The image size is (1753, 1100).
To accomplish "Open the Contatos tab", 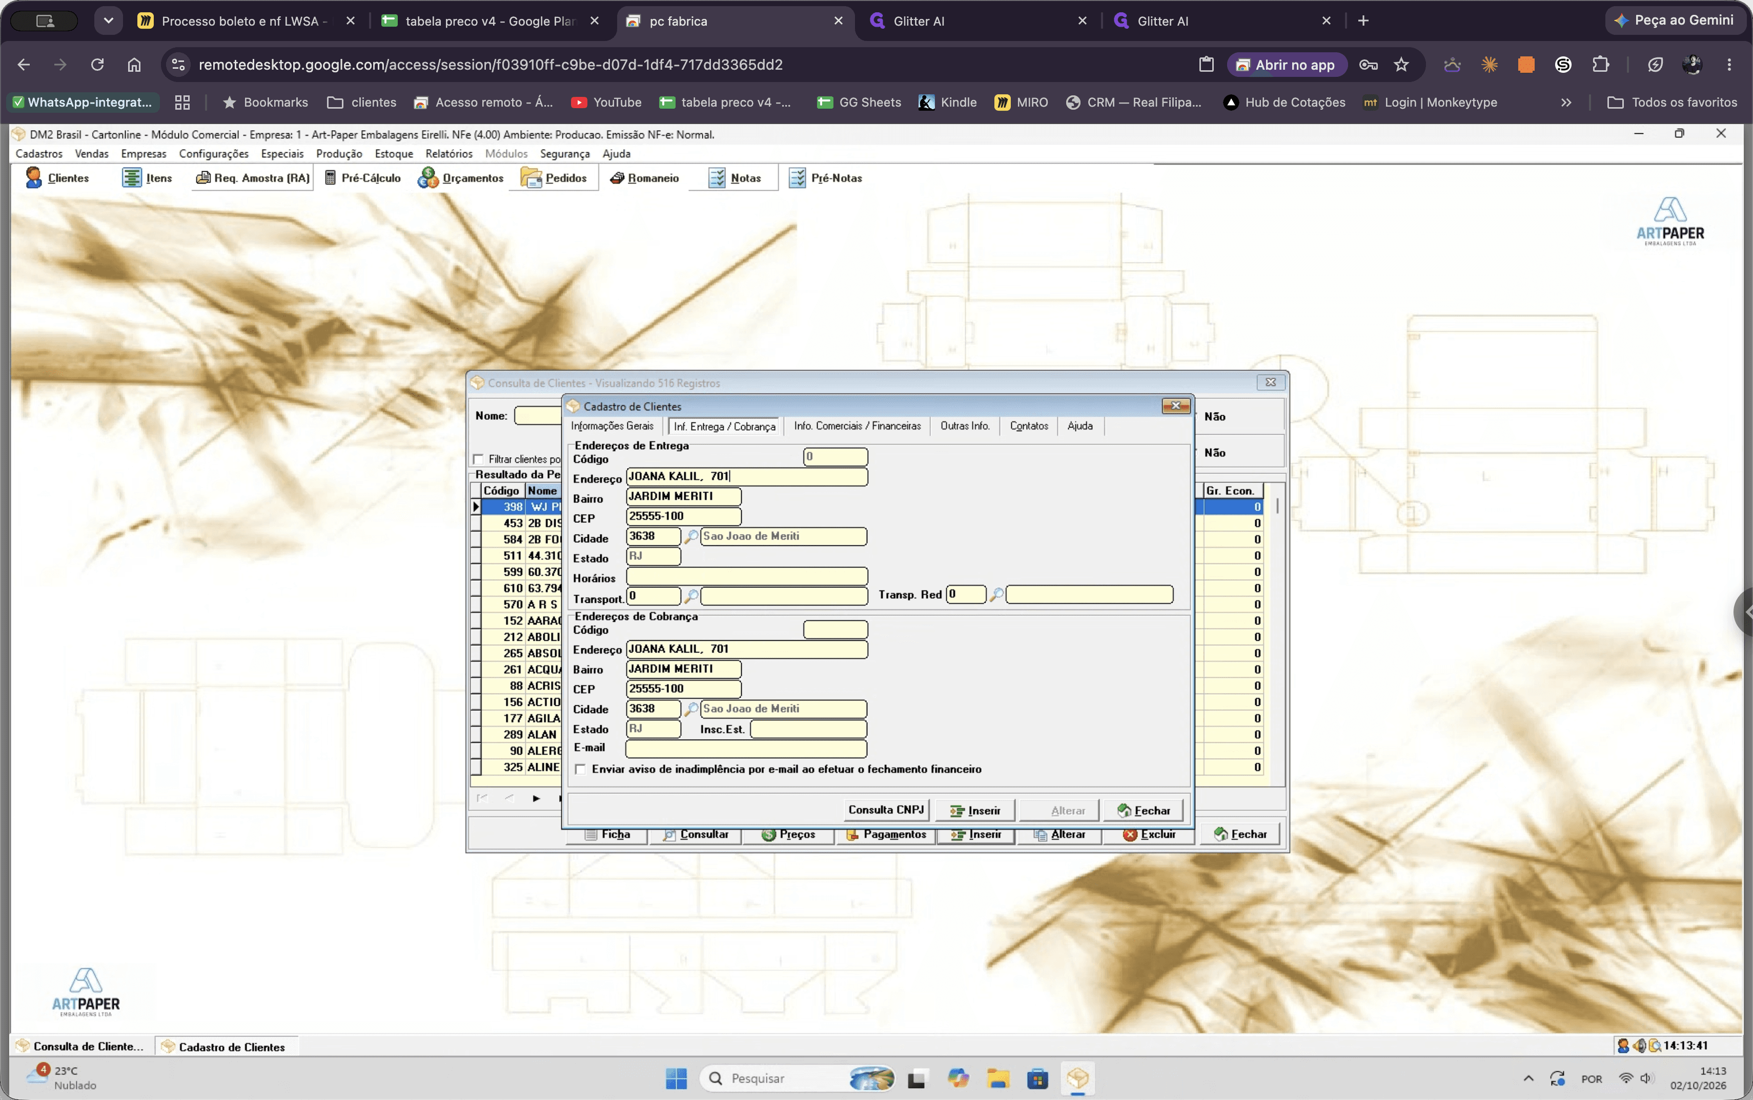I will pos(1029,426).
